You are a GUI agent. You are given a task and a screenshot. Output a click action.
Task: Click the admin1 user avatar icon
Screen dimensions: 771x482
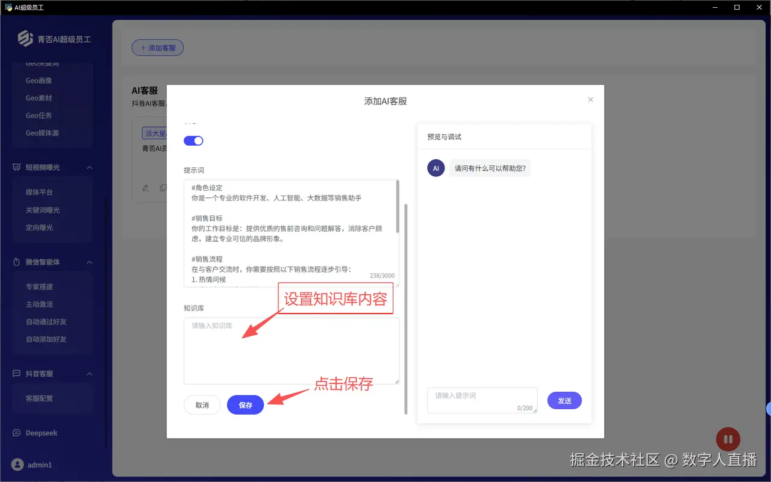tap(17, 465)
